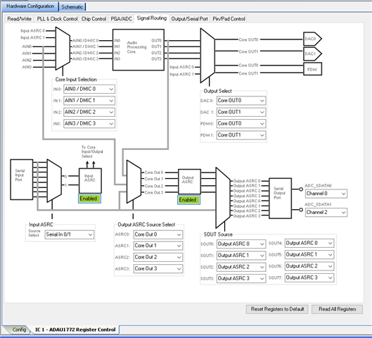Open the ASRC1 source dropdown

tap(158, 246)
